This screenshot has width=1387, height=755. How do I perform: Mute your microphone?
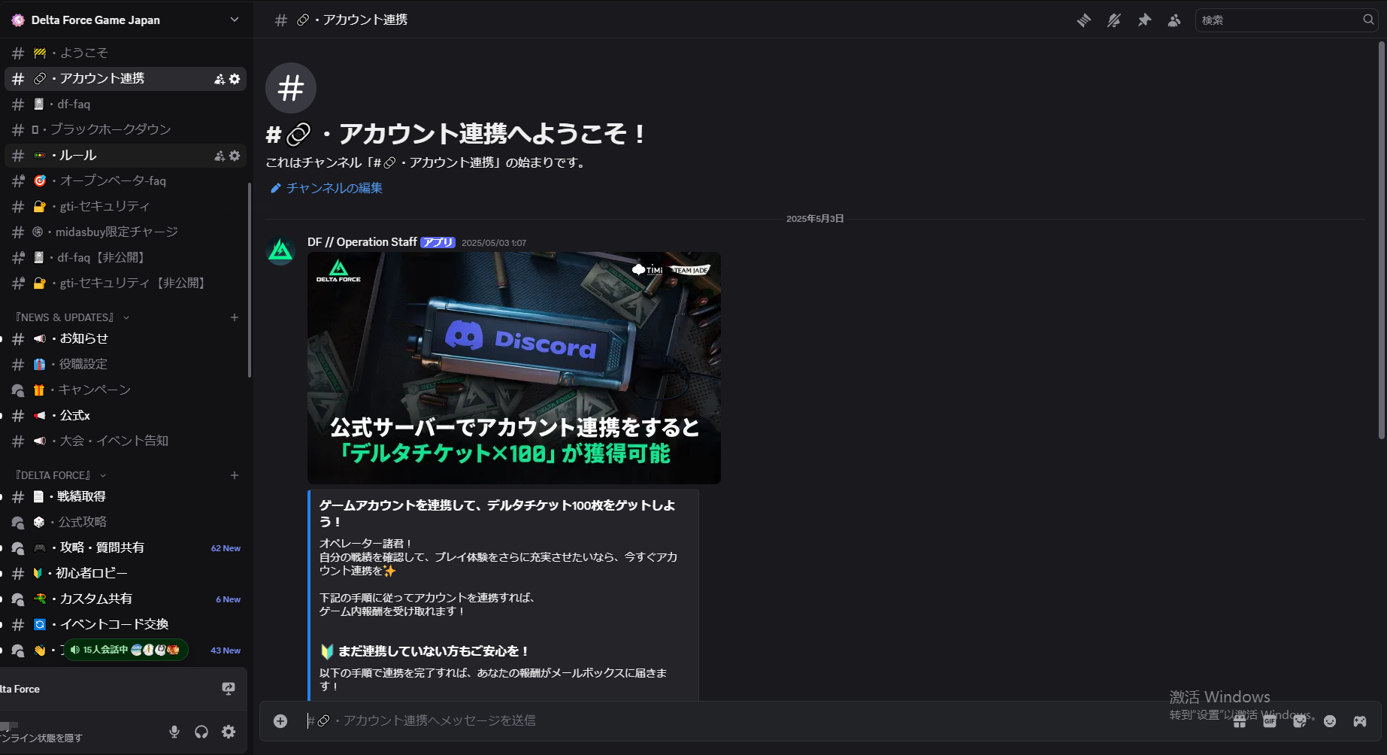(174, 731)
